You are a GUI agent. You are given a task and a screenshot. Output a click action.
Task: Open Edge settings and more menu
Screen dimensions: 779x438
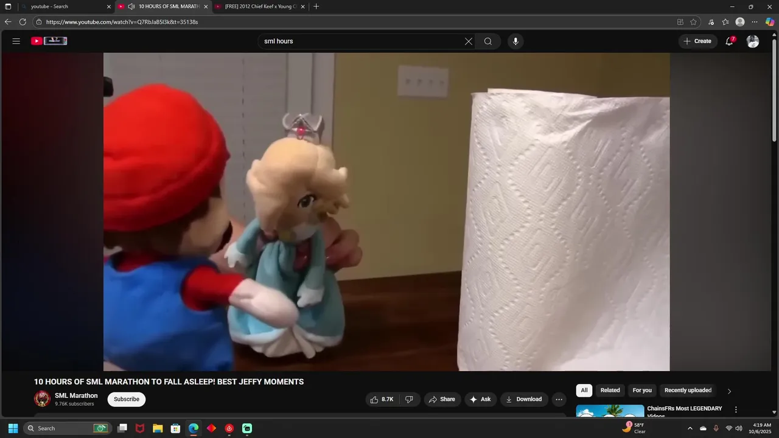click(x=755, y=22)
